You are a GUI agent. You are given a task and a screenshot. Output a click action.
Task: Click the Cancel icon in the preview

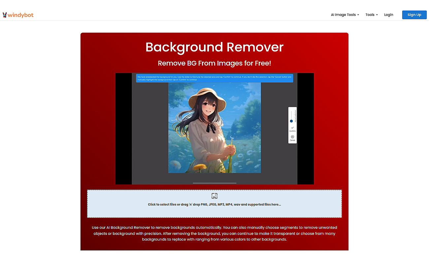click(292, 137)
